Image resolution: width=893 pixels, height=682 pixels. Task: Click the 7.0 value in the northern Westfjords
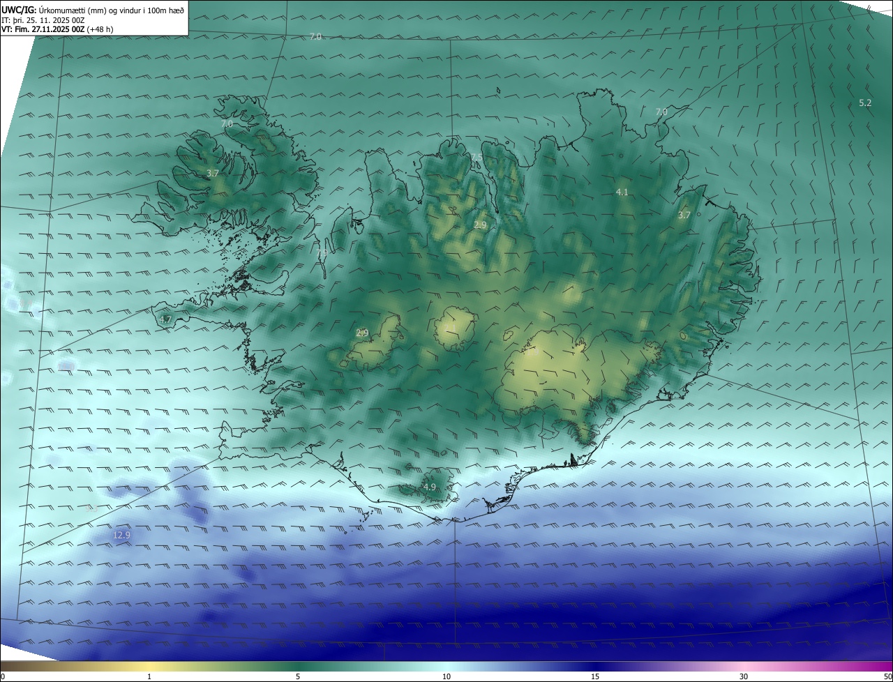click(x=227, y=123)
